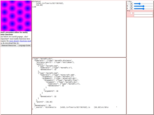This screenshot has height=115, width=154.
Task: Click the R reset button for Z
Action: pos(131,9)
